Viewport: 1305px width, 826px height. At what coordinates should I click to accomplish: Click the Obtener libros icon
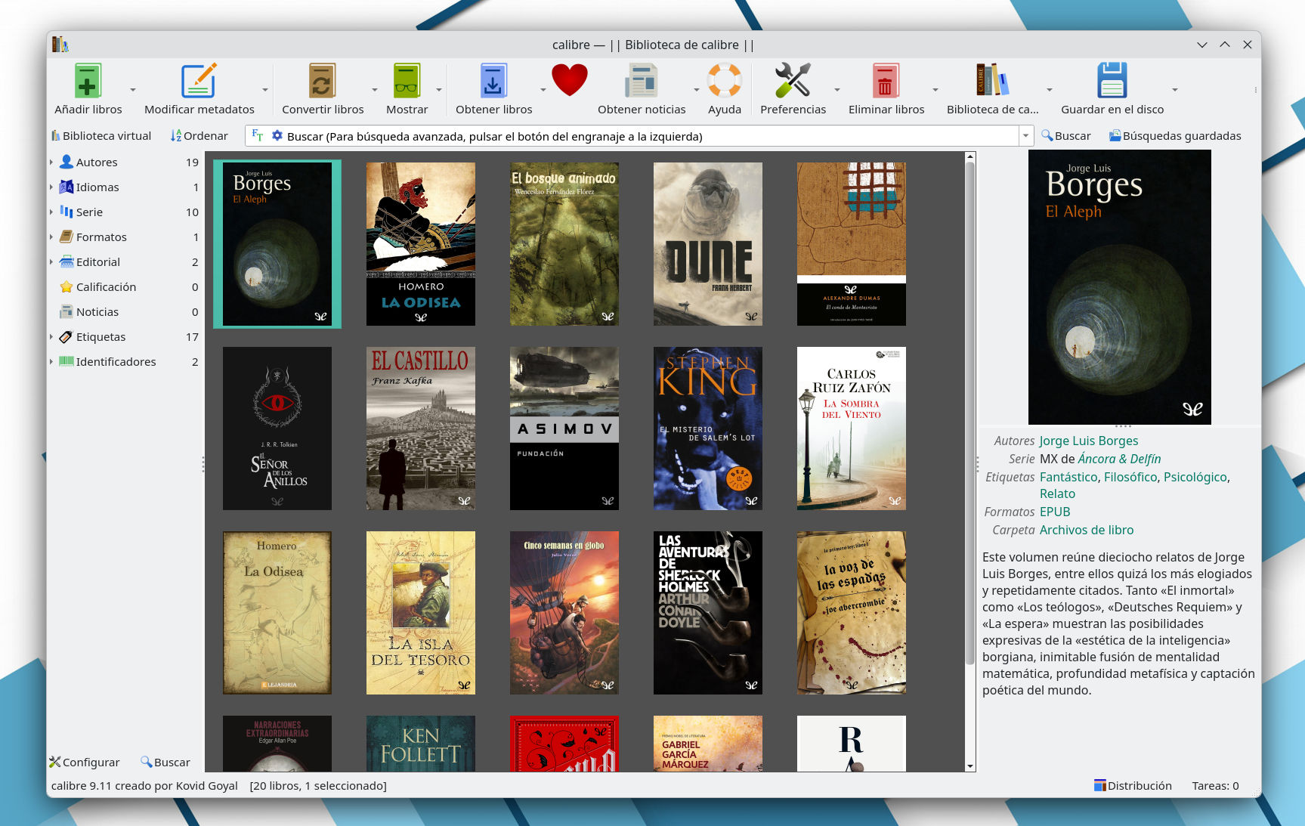[493, 81]
